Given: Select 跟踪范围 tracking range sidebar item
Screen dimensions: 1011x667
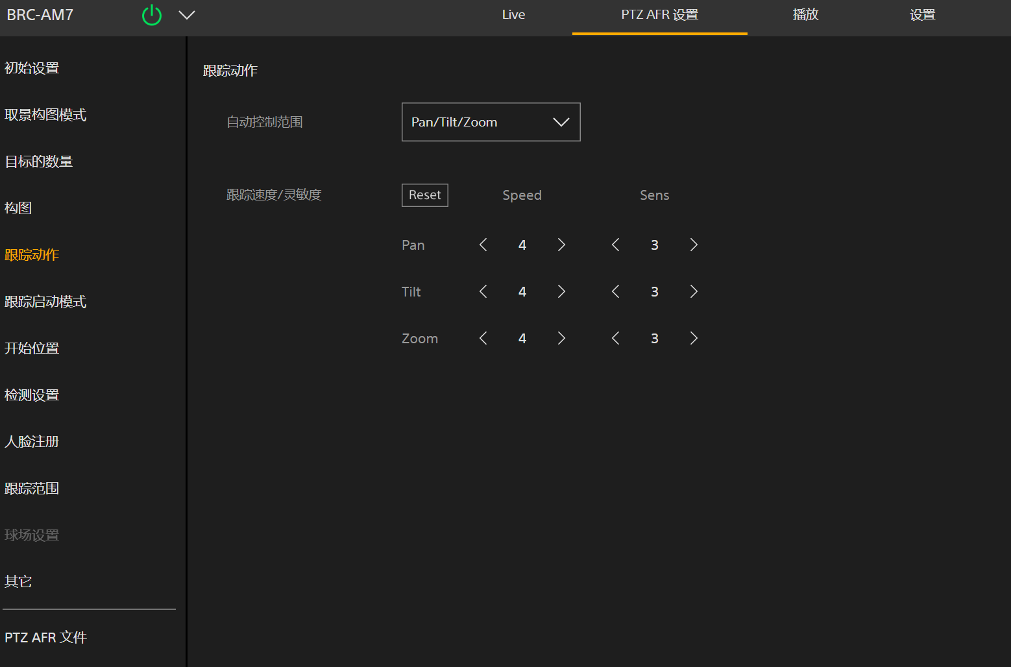Looking at the screenshot, I should (x=32, y=489).
